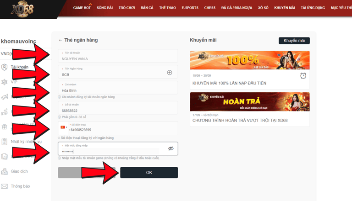Open the Tên Ngân Hàng selector
This screenshot has height=201, width=352.
118,72
